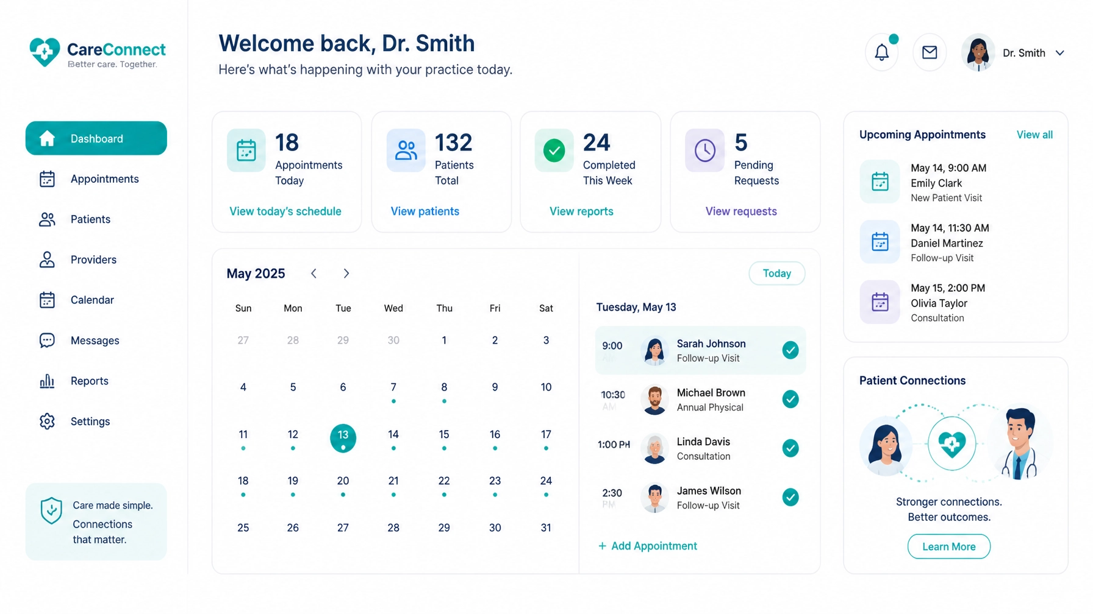Click the CareConnect heart logo

(x=45, y=52)
